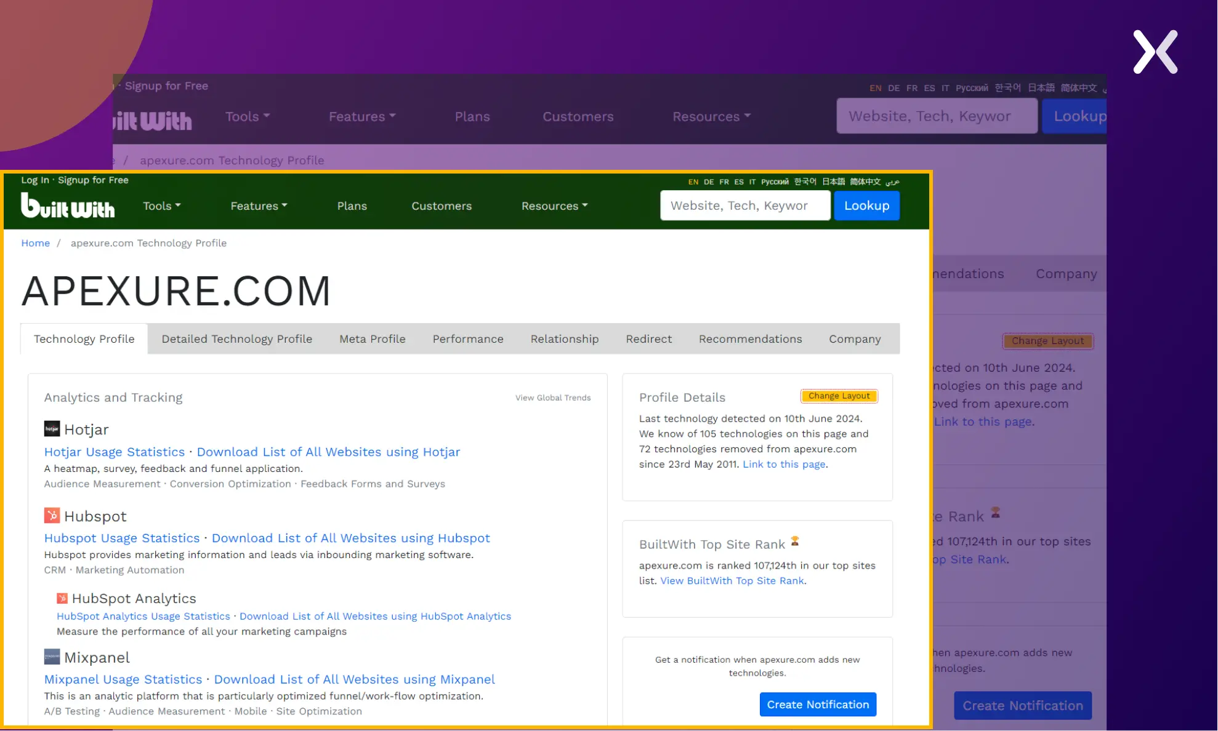Open the Recommendations tab
The height and width of the screenshot is (731, 1218).
click(x=751, y=339)
